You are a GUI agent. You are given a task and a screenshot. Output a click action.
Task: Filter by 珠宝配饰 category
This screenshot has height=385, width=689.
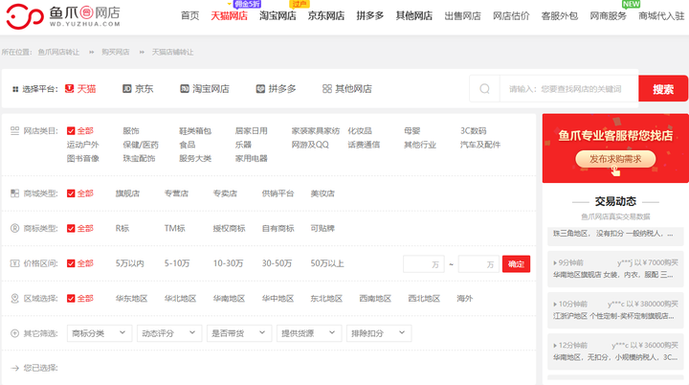pyautogui.click(x=140, y=158)
